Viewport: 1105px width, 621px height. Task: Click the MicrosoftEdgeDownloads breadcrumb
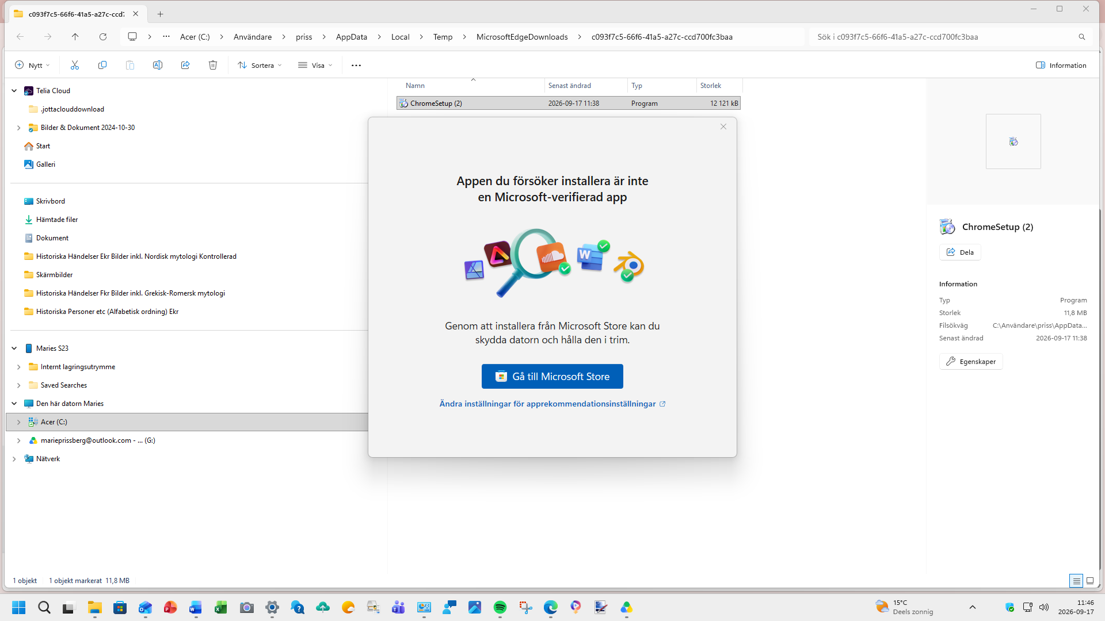(x=522, y=37)
